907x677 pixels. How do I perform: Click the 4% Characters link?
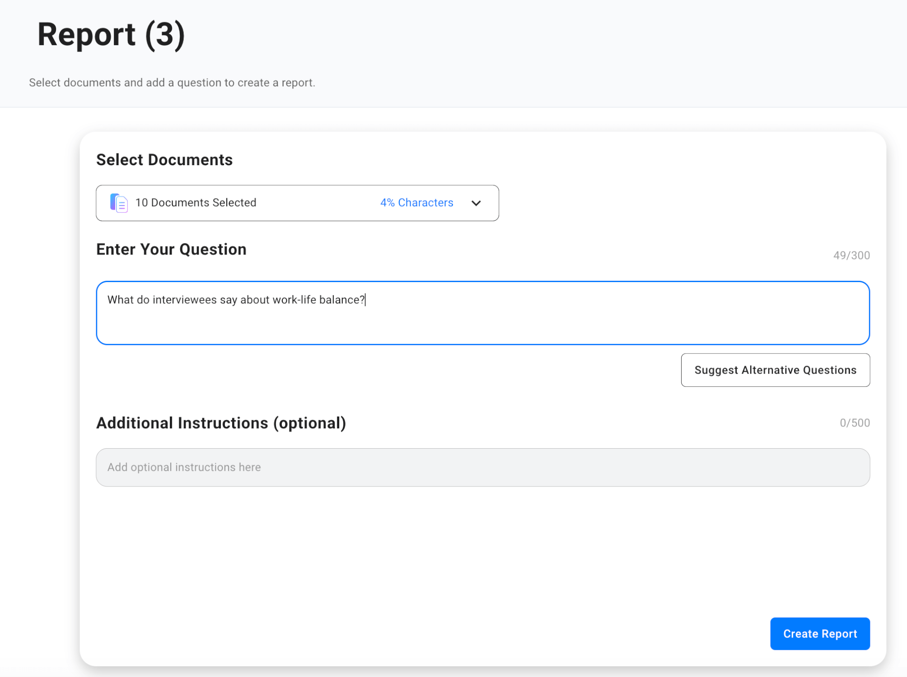(416, 203)
